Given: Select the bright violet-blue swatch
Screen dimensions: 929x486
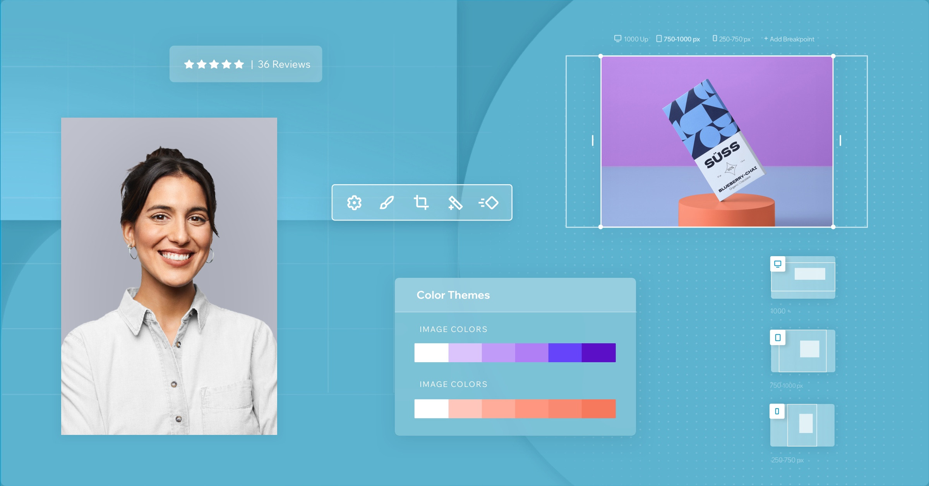Looking at the screenshot, I should click(565, 353).
